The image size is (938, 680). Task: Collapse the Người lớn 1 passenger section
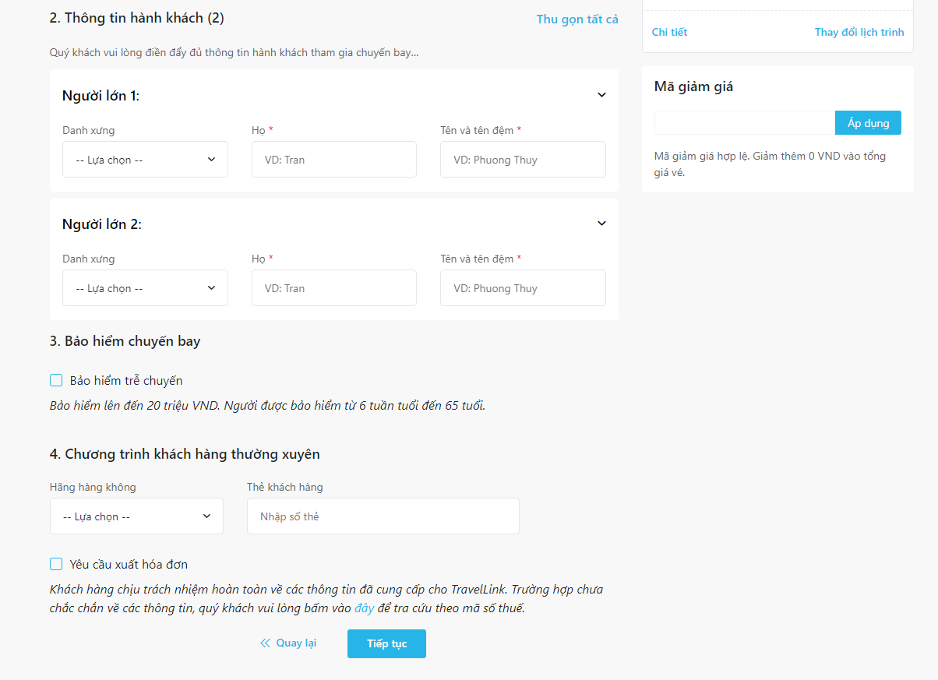[x=601, y=95]
